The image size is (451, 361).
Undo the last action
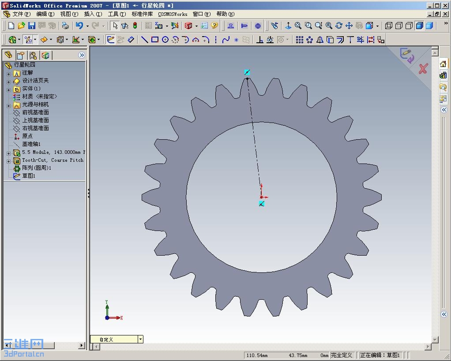[80, 26]
